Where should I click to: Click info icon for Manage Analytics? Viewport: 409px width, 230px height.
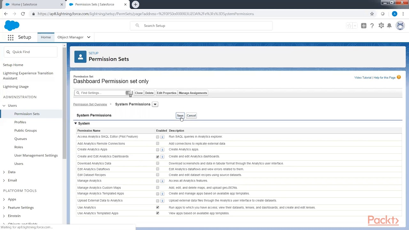pos(162,181)
